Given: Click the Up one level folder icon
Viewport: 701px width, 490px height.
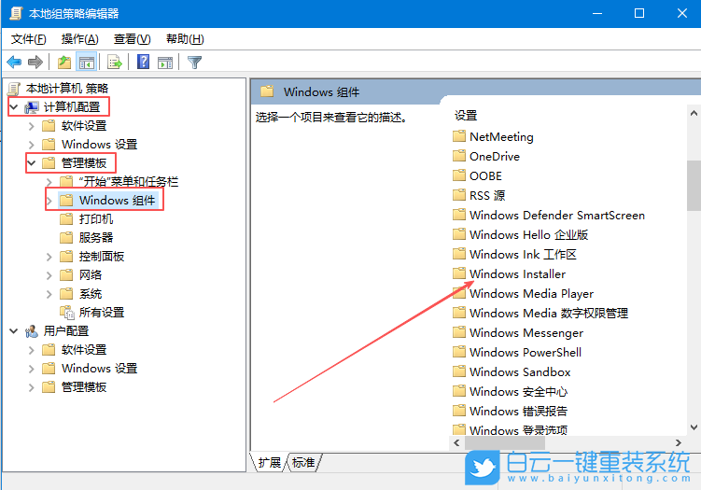Looking at the screenshot, I should [64, 63].
